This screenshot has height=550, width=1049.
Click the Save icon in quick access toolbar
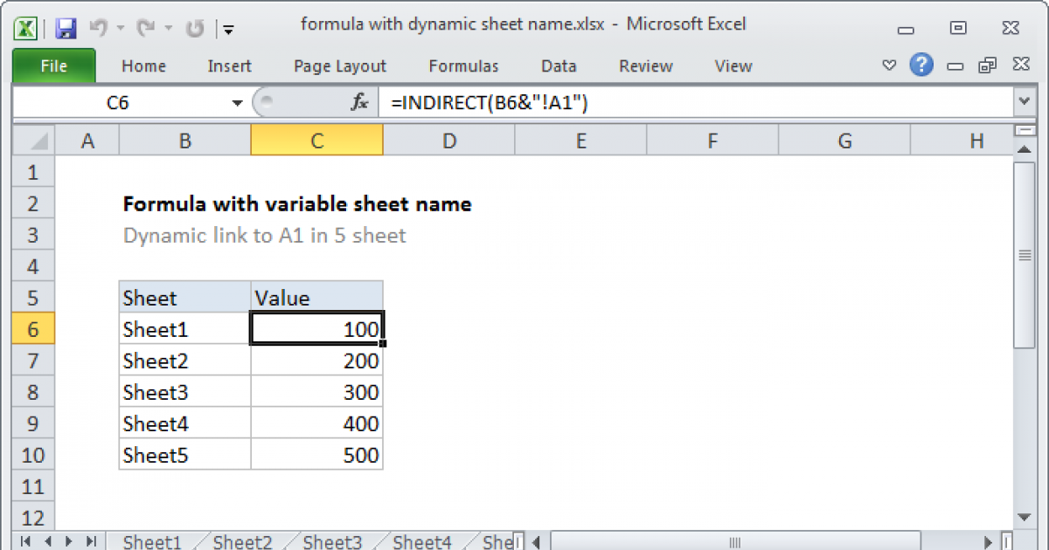tap(66, 28)
